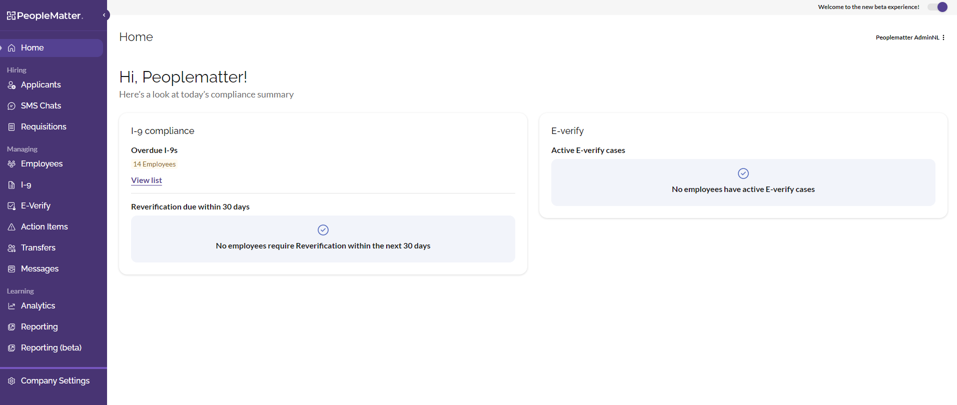Click the Learning section label
Viewport: 957px width, 405px height.
click(x=21, y=291)
